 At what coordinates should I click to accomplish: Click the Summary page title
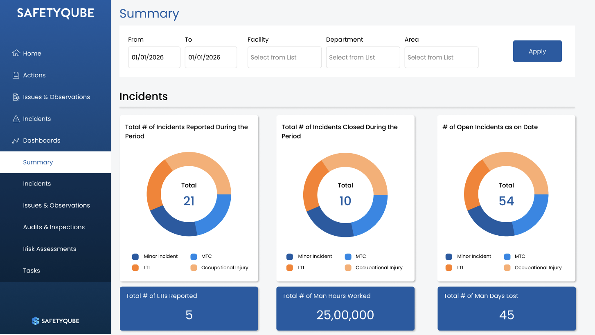149,14
